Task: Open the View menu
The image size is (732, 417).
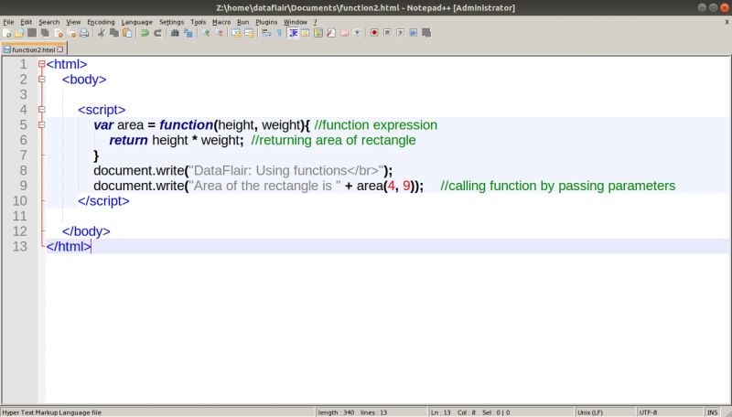Action: coord(73,22)
